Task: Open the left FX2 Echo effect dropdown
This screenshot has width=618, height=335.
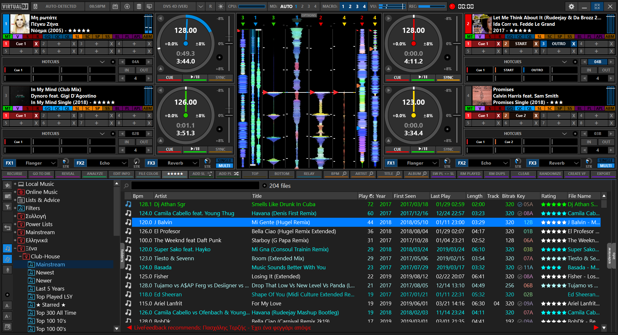Action: coord(124,163)
